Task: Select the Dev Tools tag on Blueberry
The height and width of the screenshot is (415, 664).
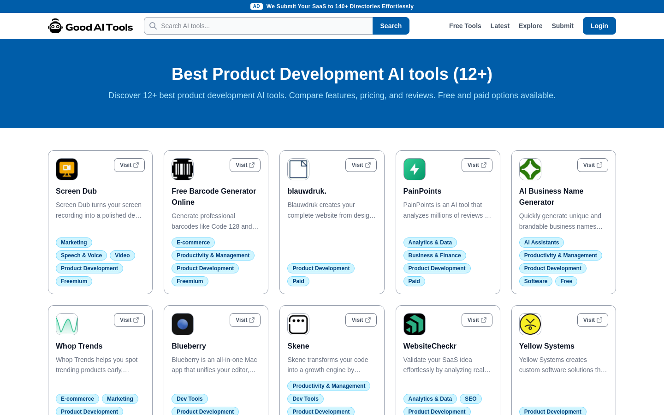Action: tap(190, 399)
